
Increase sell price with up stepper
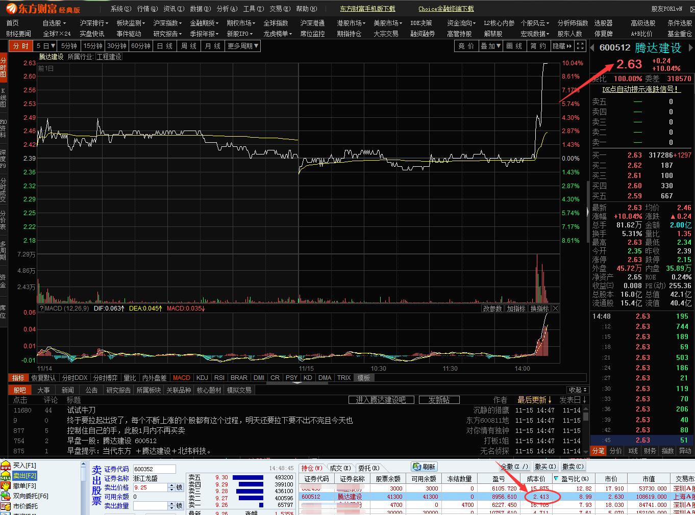coord(171,485)
